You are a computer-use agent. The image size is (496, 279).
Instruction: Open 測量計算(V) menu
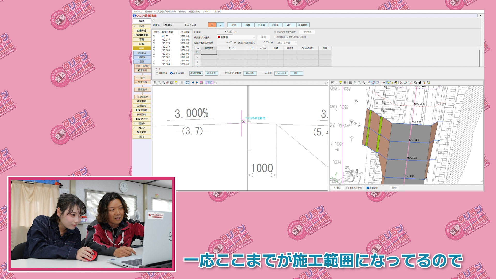coord(194,12)
